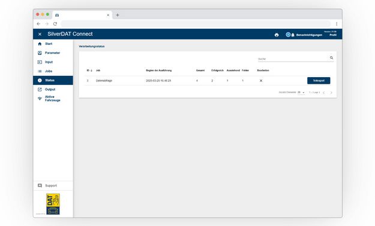This screenshot has height=226, width=375.
Task: Open the Profil menu
Action: 333,35
